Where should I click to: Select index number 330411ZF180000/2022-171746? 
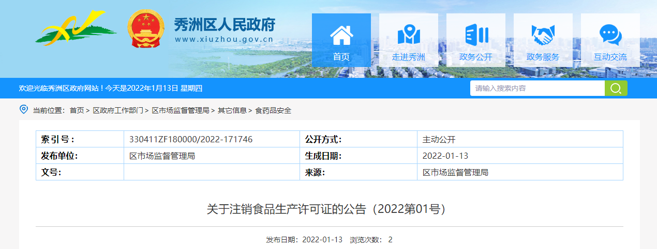(x=191, y=139)
